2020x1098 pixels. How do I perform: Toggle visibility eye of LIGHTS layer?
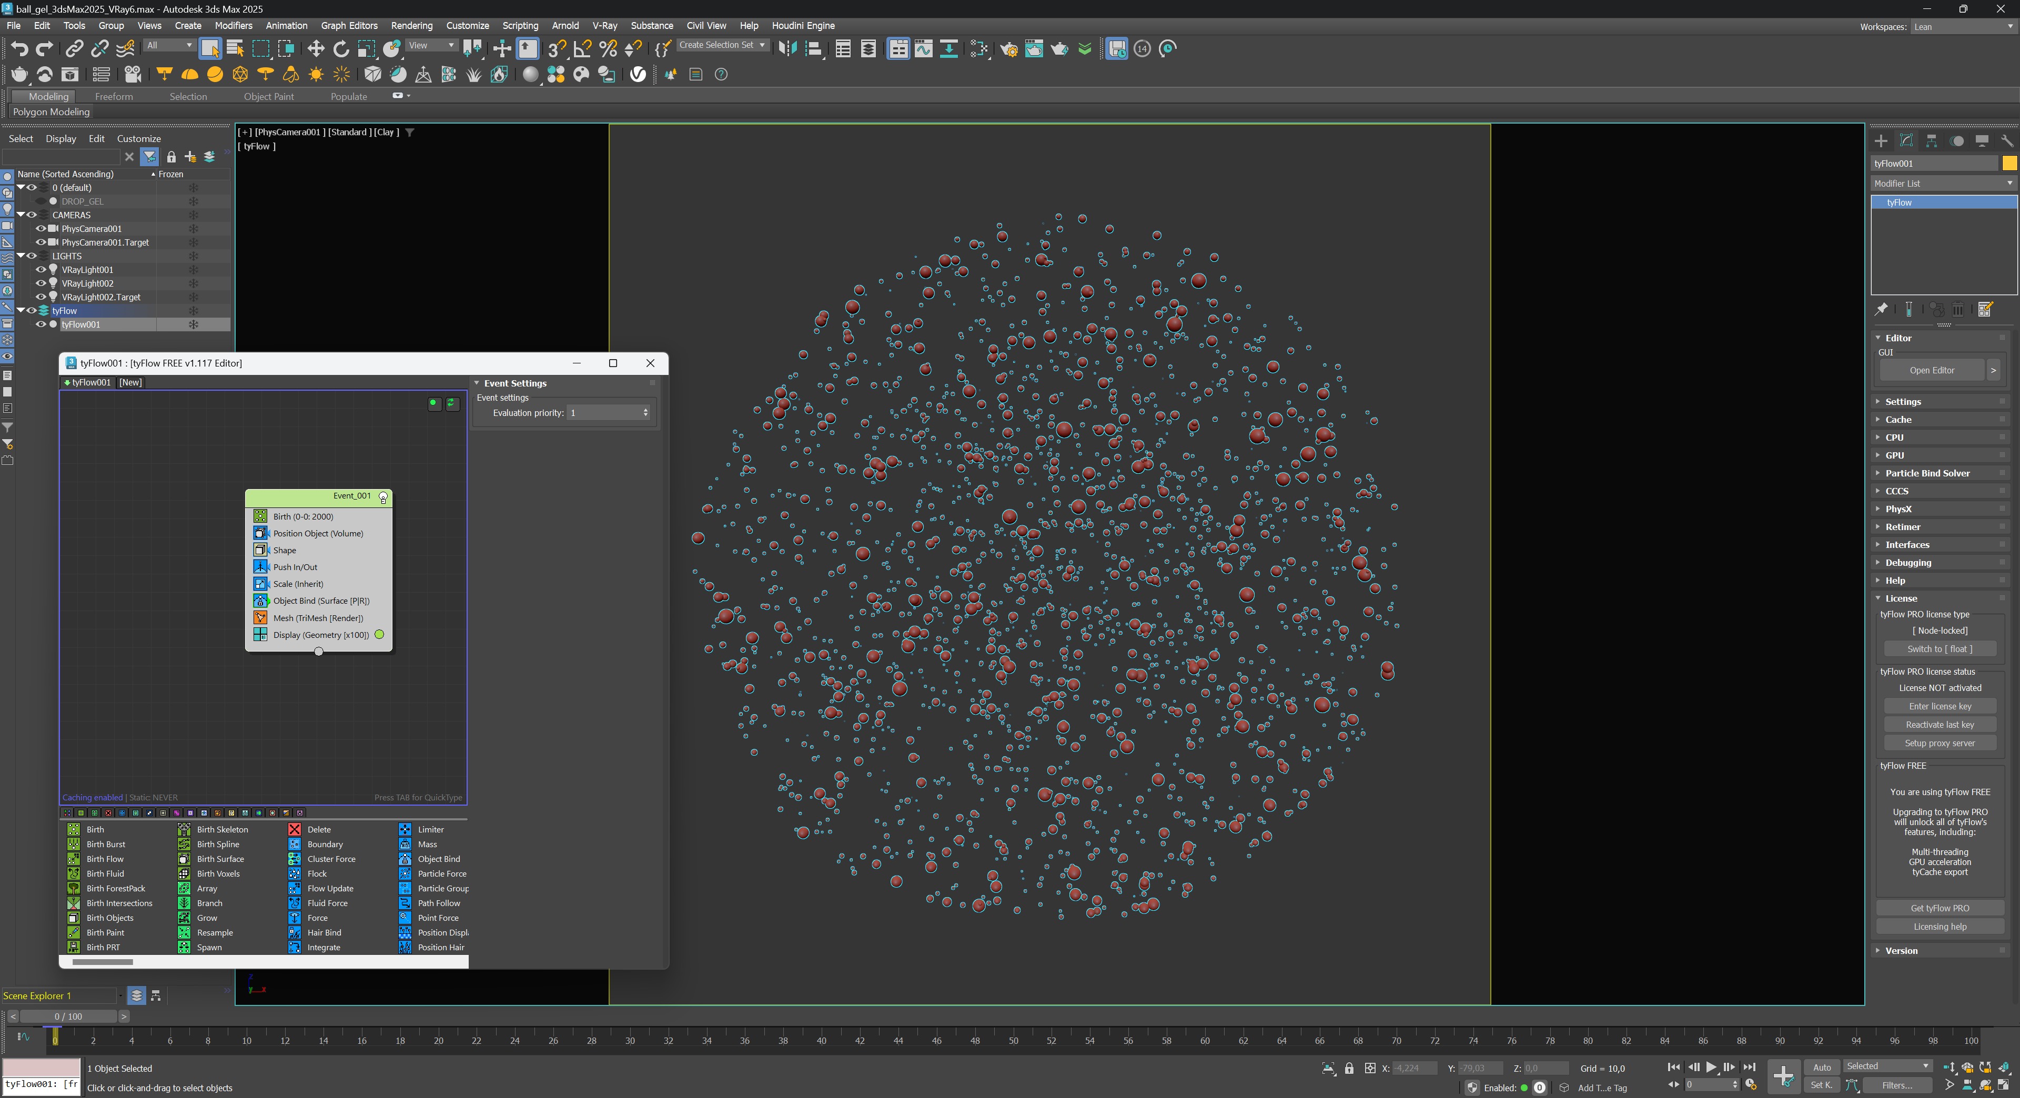pyautogui.click(x=32, y=256)
